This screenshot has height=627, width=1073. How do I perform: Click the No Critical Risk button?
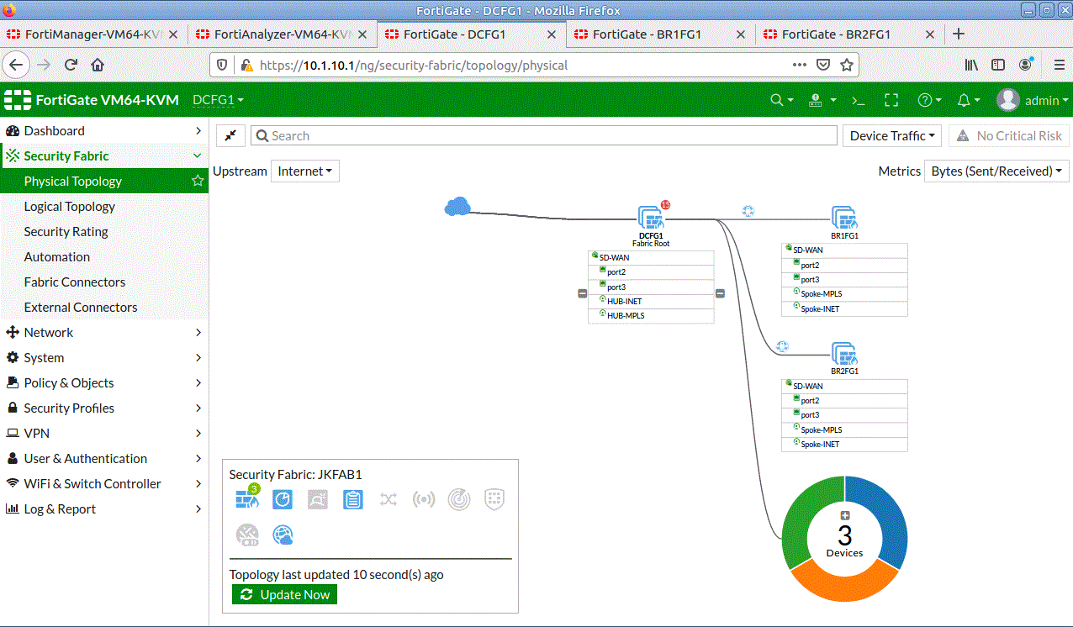[1009, 135]
